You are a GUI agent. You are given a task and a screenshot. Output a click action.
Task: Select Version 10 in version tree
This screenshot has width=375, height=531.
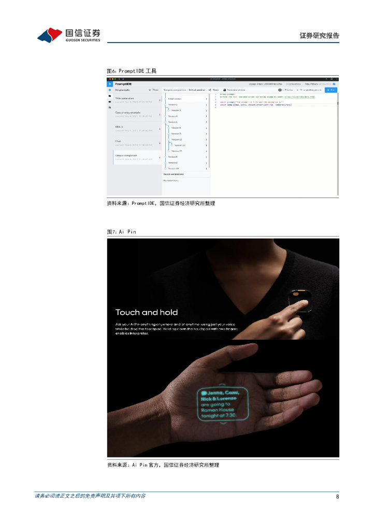pos(174,169)
